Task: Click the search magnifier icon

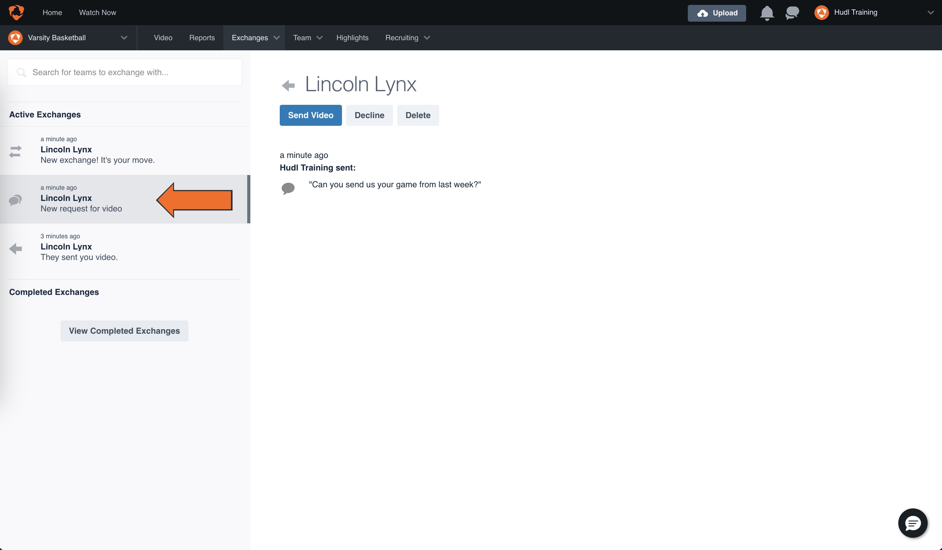Action: point(22,72)
